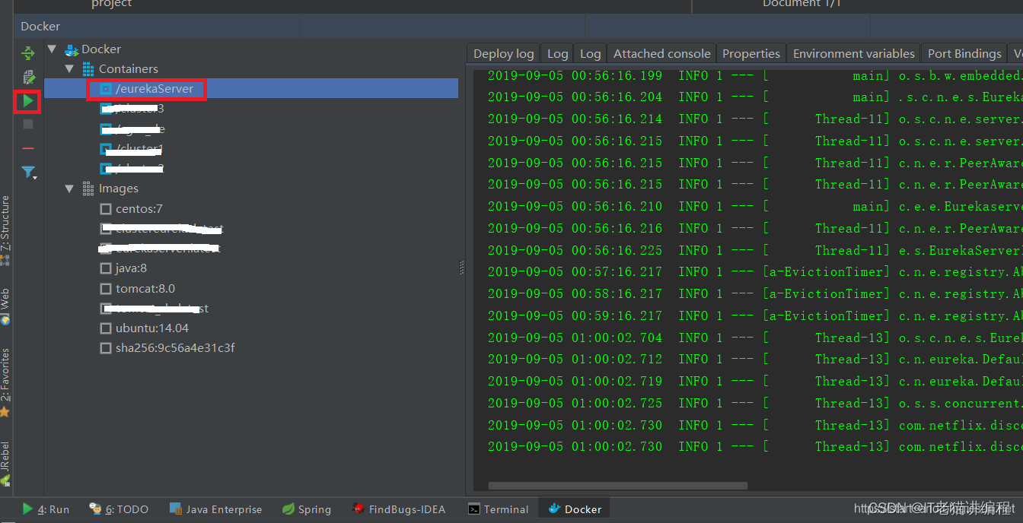Open the Properties tab
The image size is (1023, 523).
751,53
